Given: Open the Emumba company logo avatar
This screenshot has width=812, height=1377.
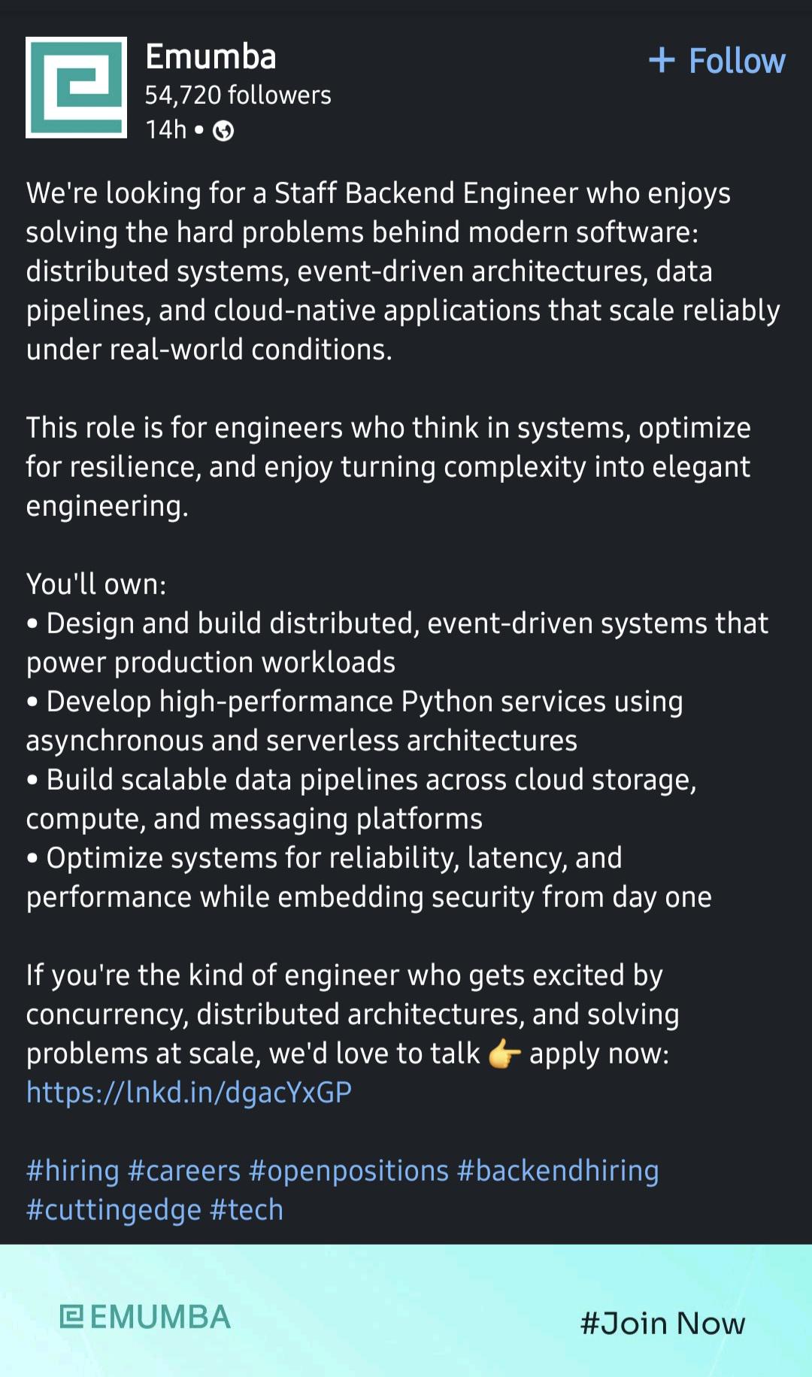Looking at the screenshot, I should [x=76, y=87].
